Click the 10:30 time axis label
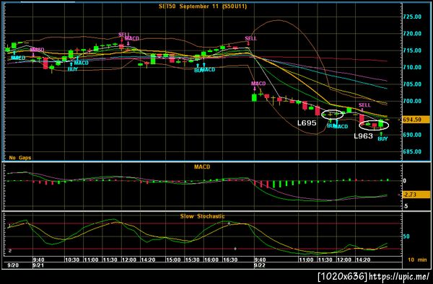This screenshot has height=284, width=433. pos(72,259)
